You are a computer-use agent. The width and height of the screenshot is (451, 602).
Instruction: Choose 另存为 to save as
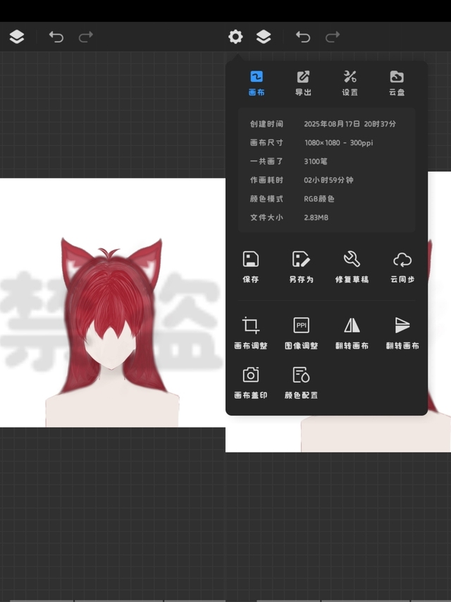click(x=301, y=267)
